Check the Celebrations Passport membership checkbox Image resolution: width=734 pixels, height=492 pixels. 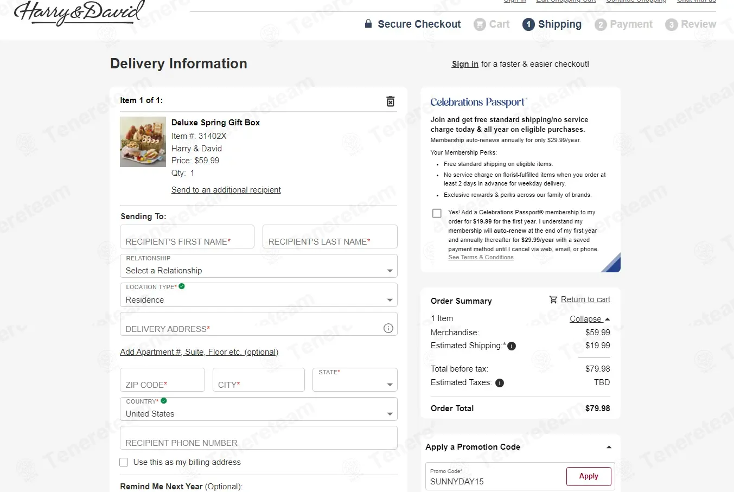[437, 213]
